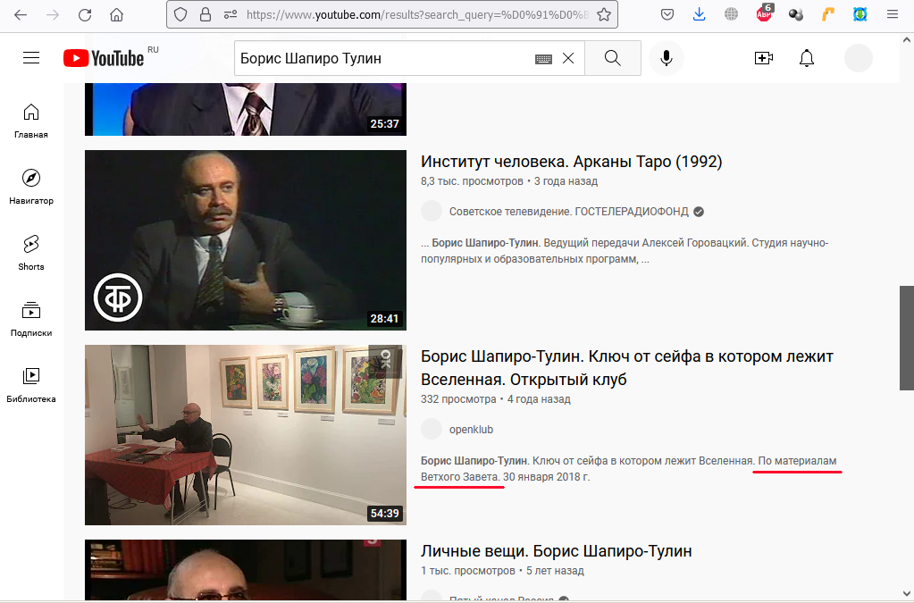The image size is (914, 603).
Task: Open Подписки in the sidebar
Action: coord(31,319)
